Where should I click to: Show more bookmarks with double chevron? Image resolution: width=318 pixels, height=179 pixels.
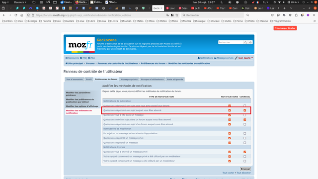coord(315,21)
